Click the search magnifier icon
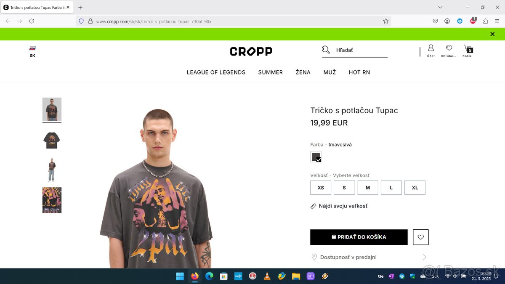This screenshot has height=284, width=505. (x=326, y=50)
